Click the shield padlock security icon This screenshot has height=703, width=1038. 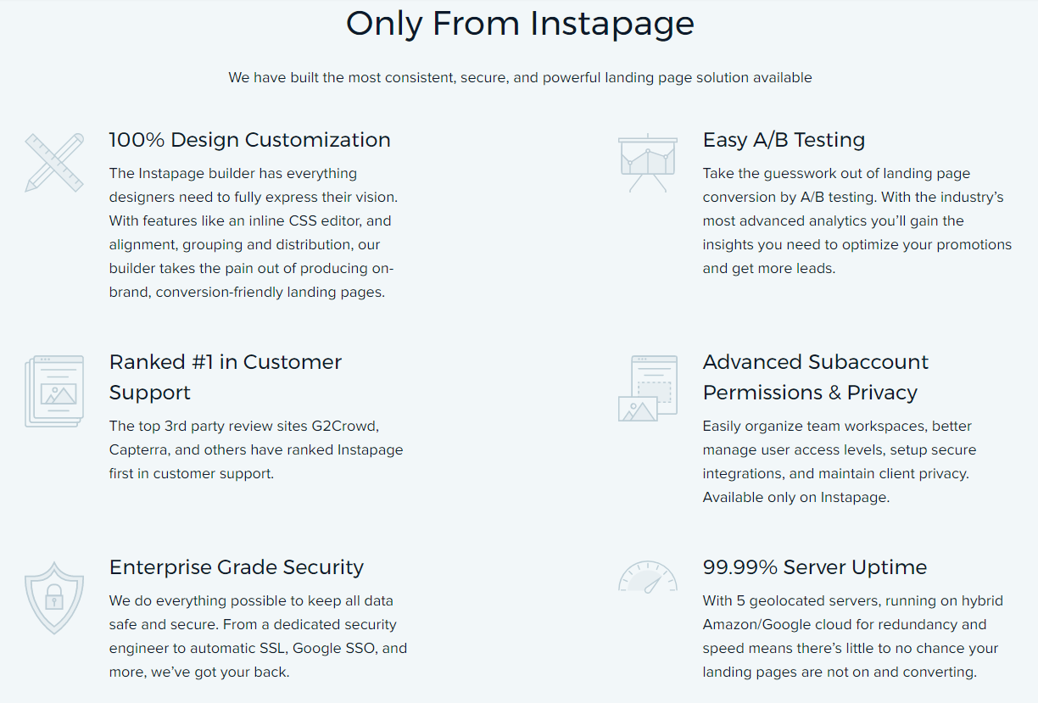(x=54, y=597)
